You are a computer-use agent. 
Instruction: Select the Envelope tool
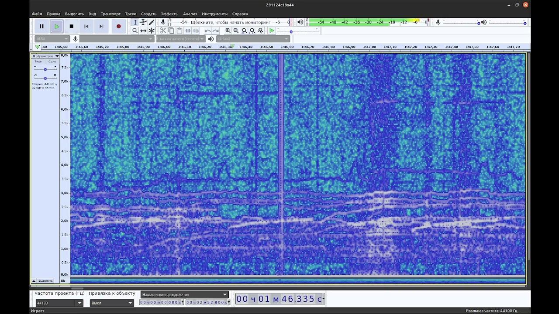click(143, 22)
